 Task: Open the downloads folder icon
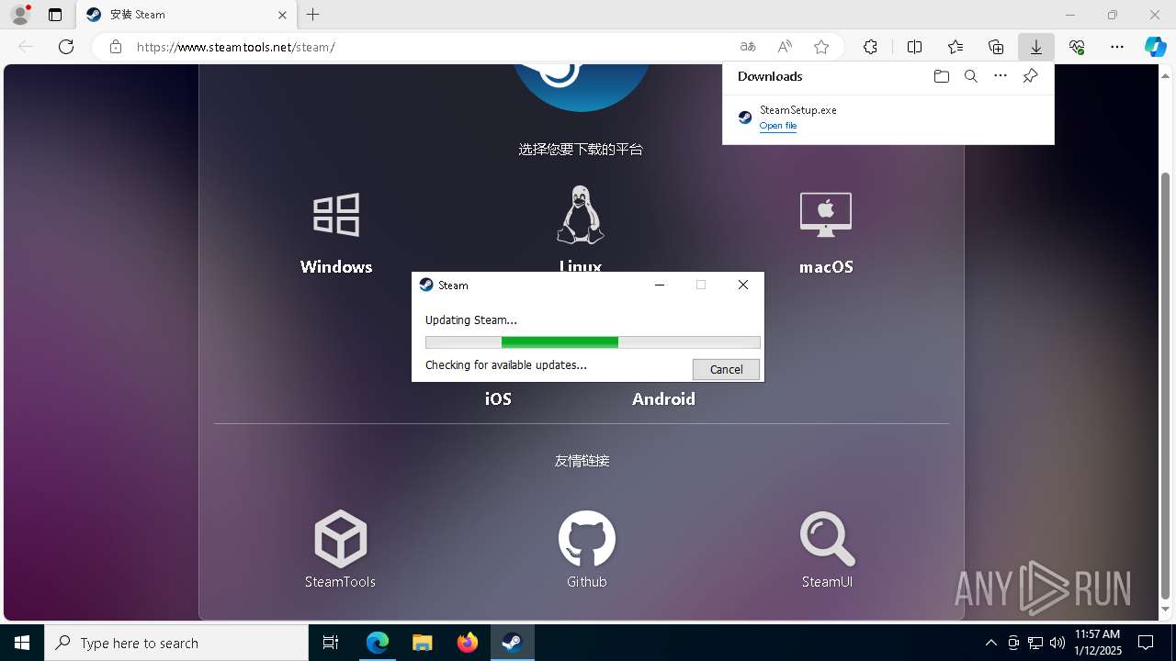point(941,76)
